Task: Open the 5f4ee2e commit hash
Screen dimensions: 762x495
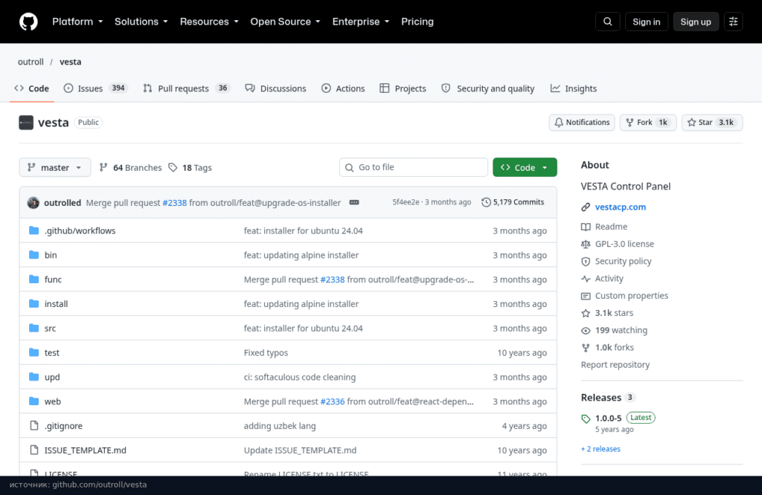Action: click(x=406, y=202)
